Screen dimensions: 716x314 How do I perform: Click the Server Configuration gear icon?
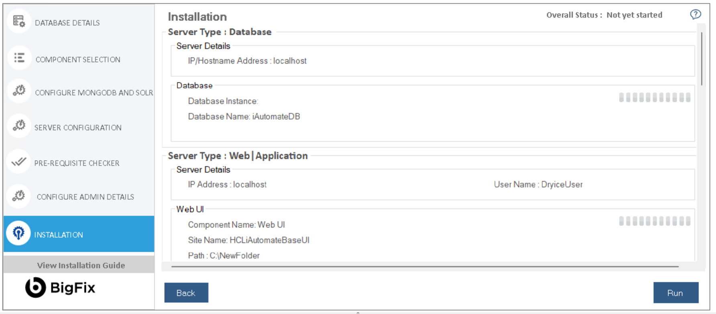tap(19, 126)
